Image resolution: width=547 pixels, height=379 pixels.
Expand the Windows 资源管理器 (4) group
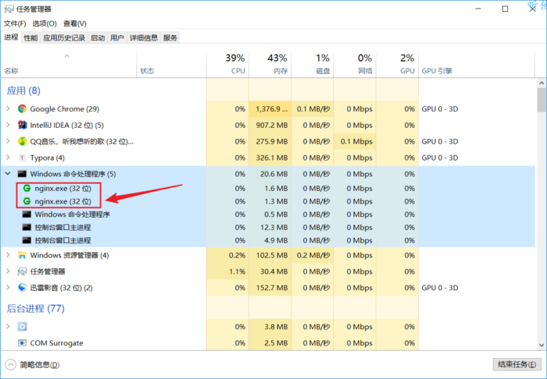pos(8,256)
